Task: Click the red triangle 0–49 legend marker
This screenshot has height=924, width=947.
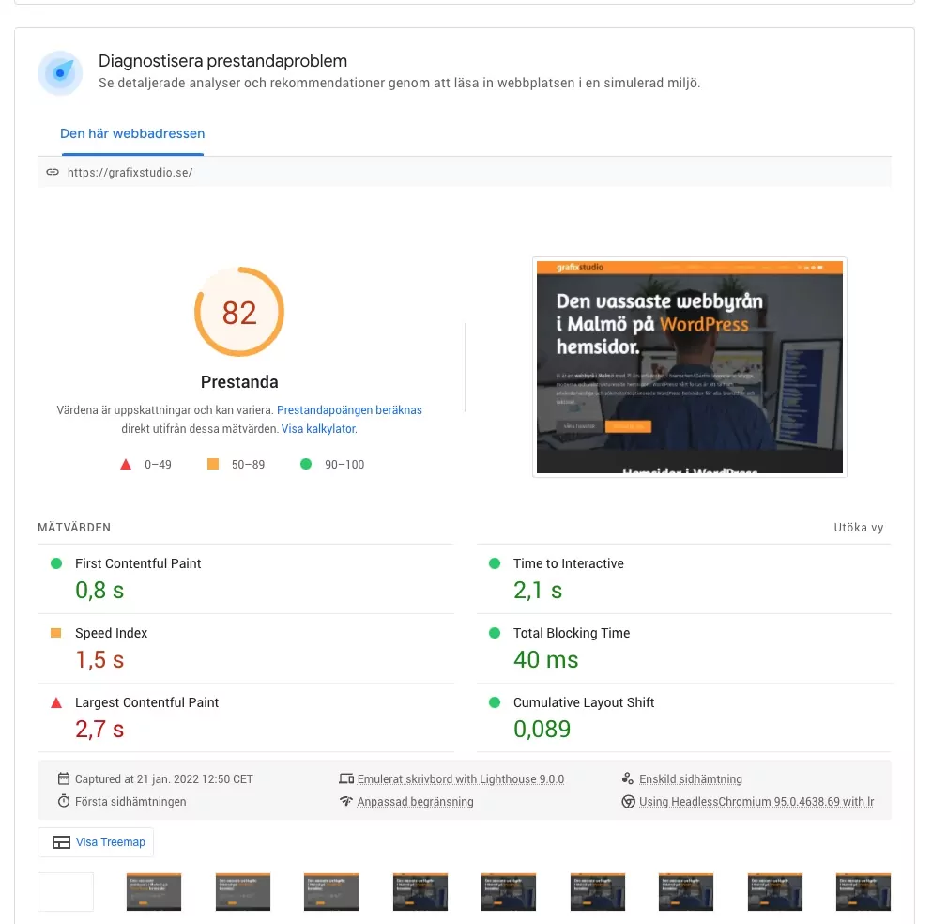Action: 126,464
